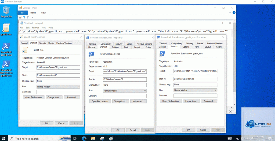Open Font tab in PowerShell Start-Process Properties dialog
The height and width of the screenshot is (141, 275).
197,47
